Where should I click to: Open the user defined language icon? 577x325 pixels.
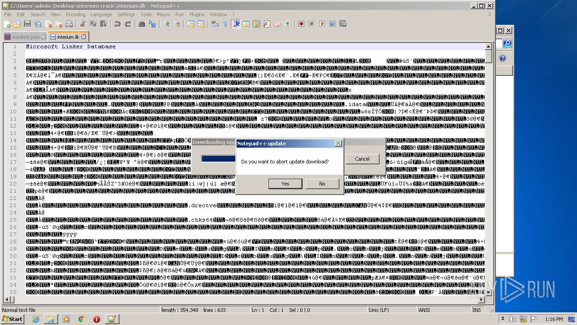tap(246, 24)
